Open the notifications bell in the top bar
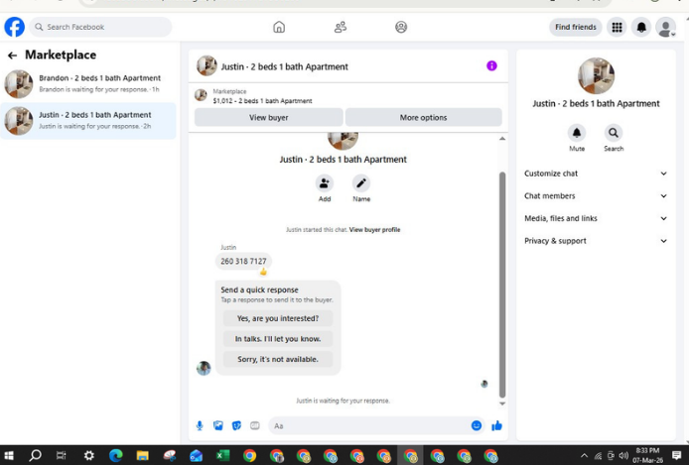 point(641,27)
